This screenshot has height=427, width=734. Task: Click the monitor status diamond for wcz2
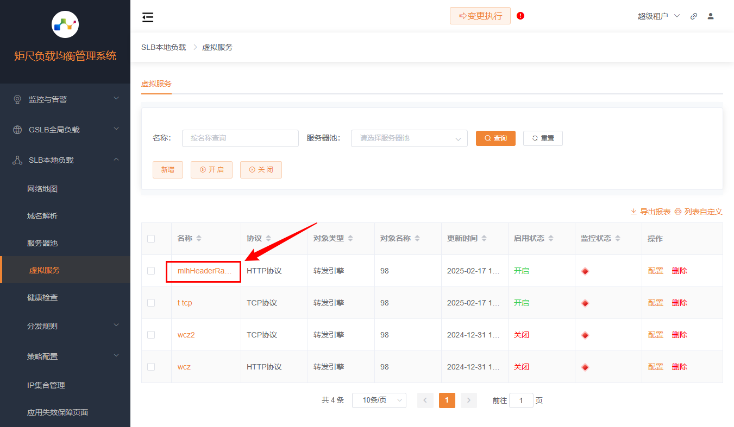point(585,335)
